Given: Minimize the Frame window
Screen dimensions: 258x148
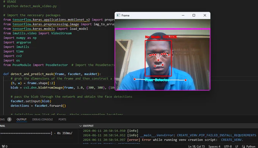Looking at the screenshot, I should point(183,15).
